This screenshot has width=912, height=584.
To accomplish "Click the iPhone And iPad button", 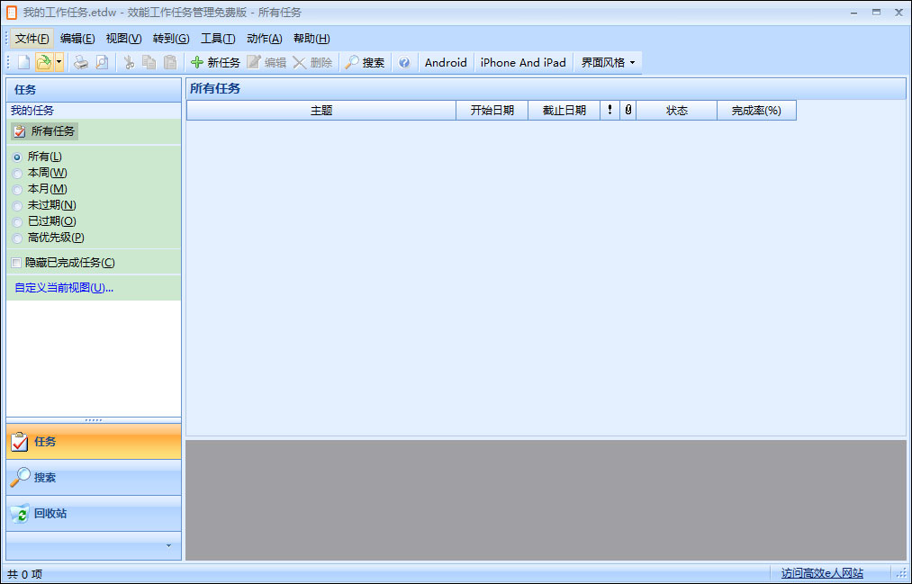I will click(523, 62).
